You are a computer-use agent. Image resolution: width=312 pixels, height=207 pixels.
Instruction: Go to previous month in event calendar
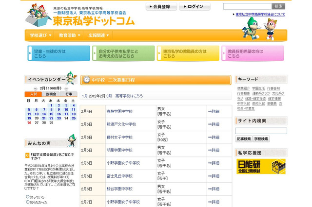click(x=35, y=88)
